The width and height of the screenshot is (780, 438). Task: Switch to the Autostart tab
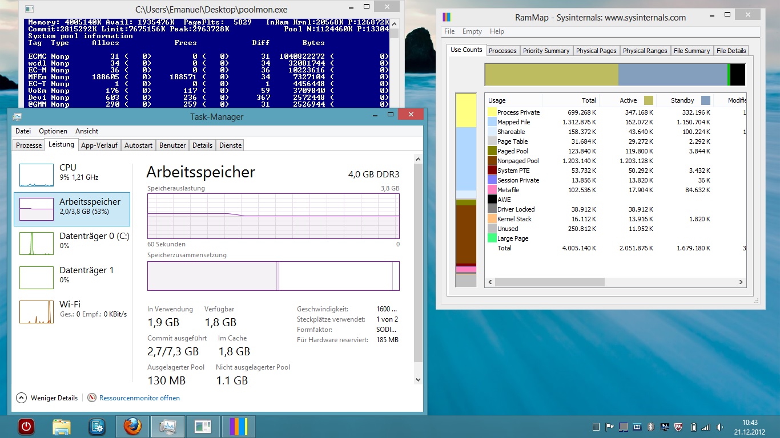[139, 145]
